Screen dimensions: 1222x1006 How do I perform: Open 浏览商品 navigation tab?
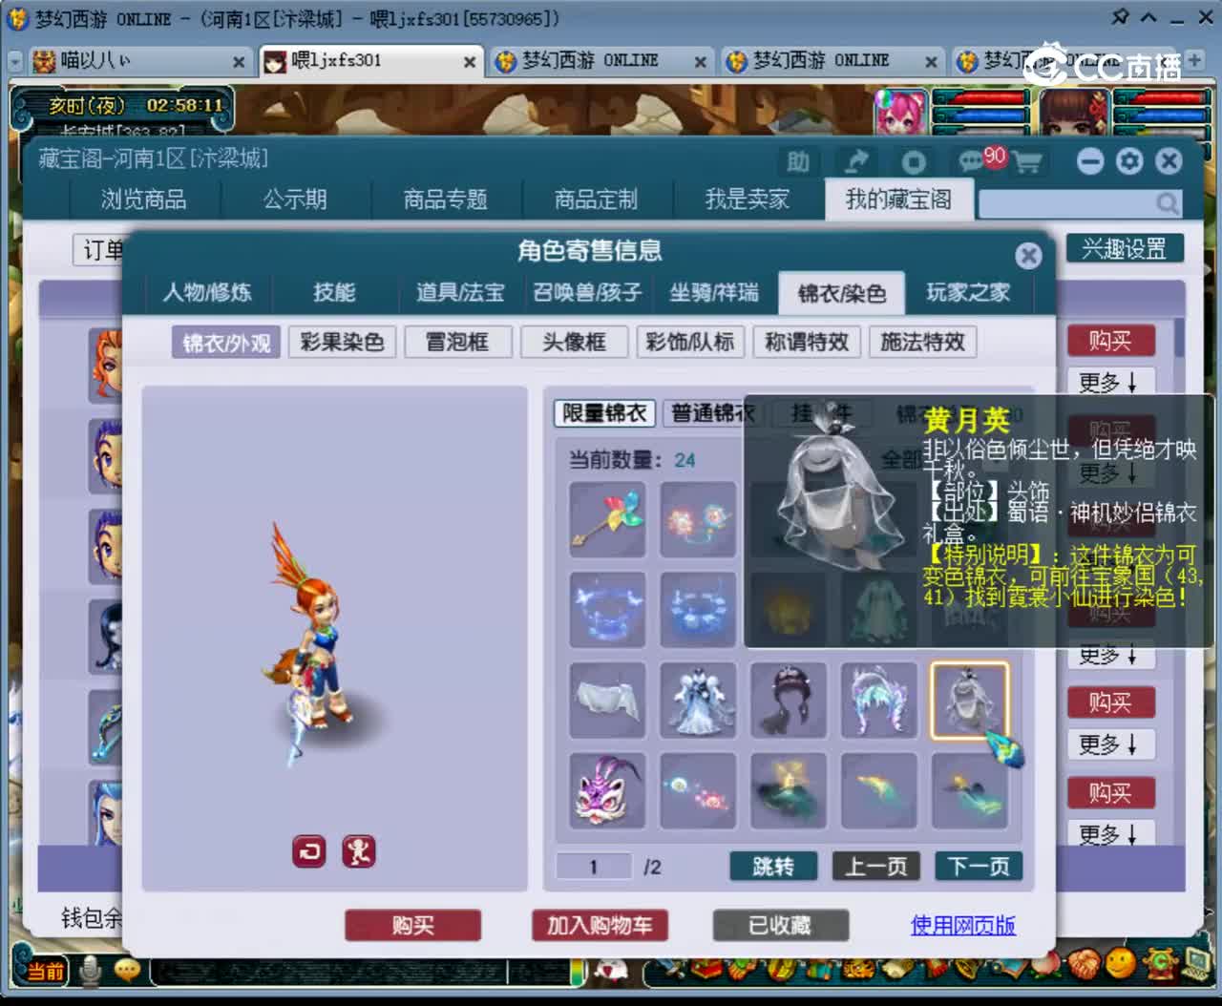144,199
